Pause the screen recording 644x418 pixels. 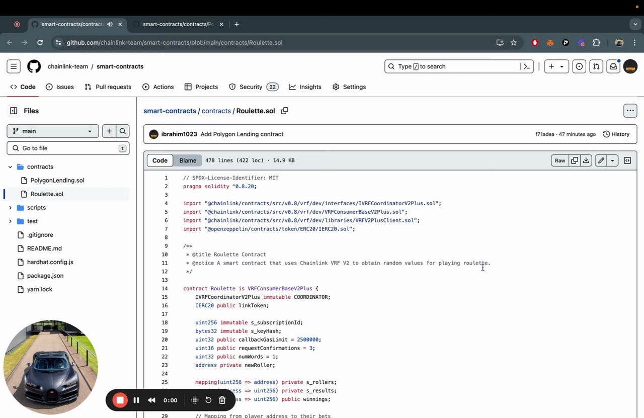136,400
